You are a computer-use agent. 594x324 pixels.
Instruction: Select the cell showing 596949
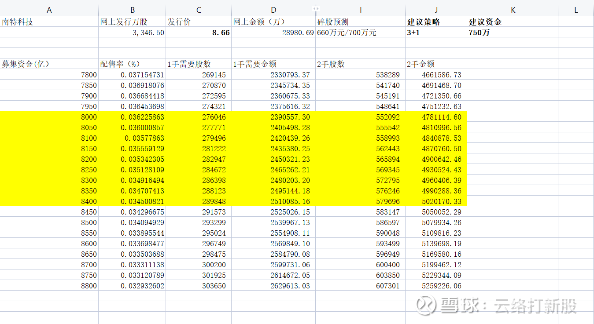coord(361,254)
